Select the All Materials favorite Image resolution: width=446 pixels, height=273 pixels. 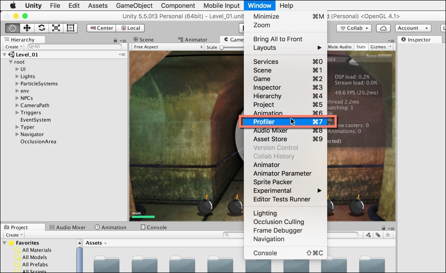pyautogui.click(x=37, y=250)
